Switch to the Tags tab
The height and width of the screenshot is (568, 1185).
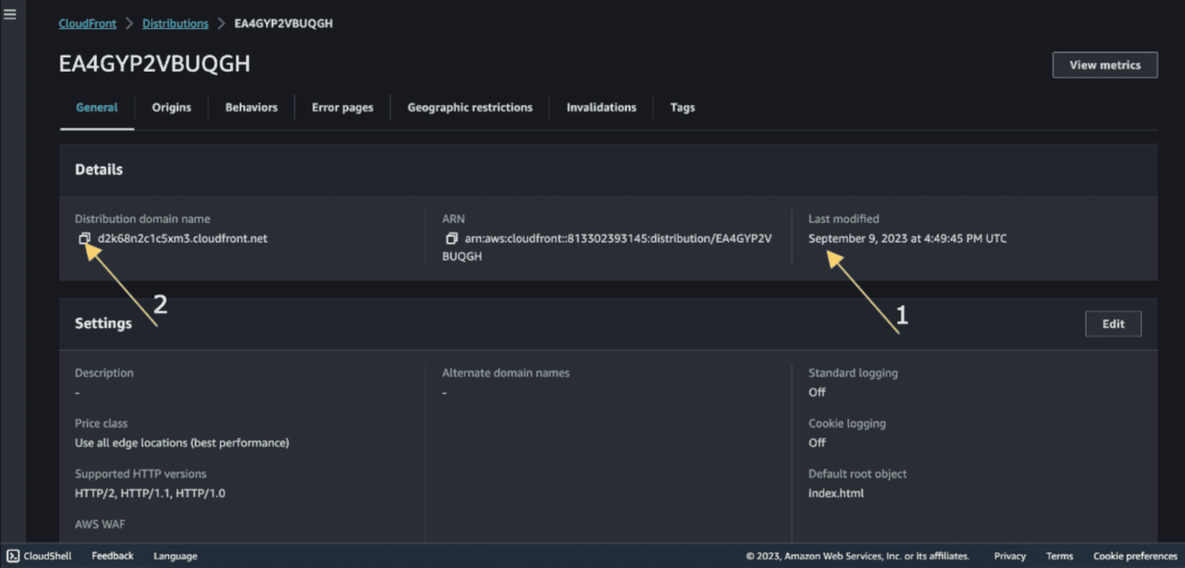[682, 107]
